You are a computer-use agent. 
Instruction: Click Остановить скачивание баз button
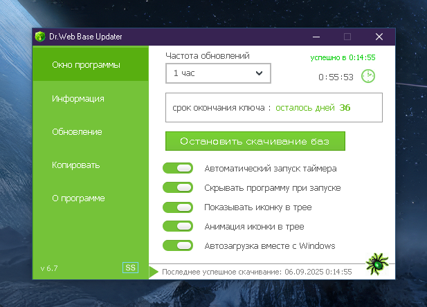(255, 141)
